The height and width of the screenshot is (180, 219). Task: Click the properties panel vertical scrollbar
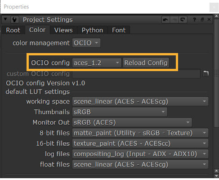pos(216,96)
